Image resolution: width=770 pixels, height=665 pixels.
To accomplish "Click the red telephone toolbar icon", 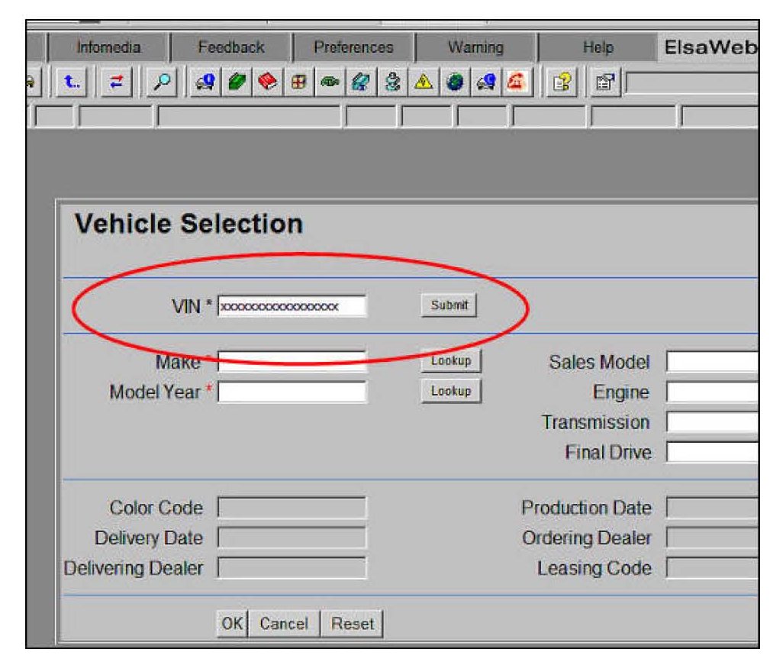I will [514, 82].
